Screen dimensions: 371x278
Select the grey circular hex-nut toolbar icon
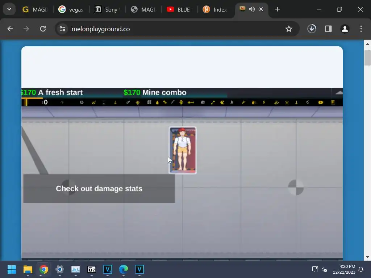(82, 102)
